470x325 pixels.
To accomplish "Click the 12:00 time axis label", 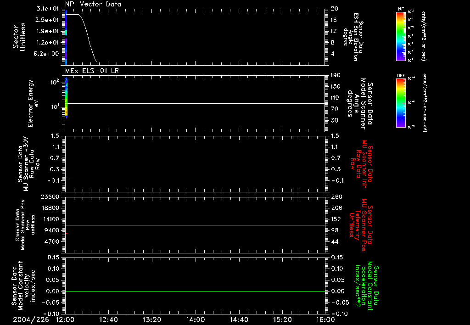I will 65,319.
